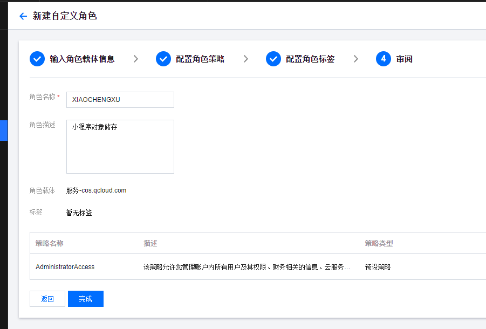Click the checkmark icon for 输入角色载体信息
The width and height of the screenshot is (486, 329).
pyautogui.click(x=37, y=59)
